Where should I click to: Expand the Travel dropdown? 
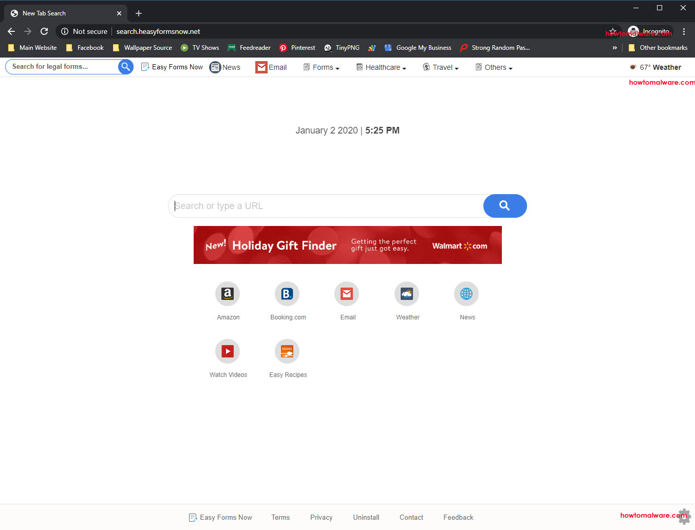pos(441,67)
